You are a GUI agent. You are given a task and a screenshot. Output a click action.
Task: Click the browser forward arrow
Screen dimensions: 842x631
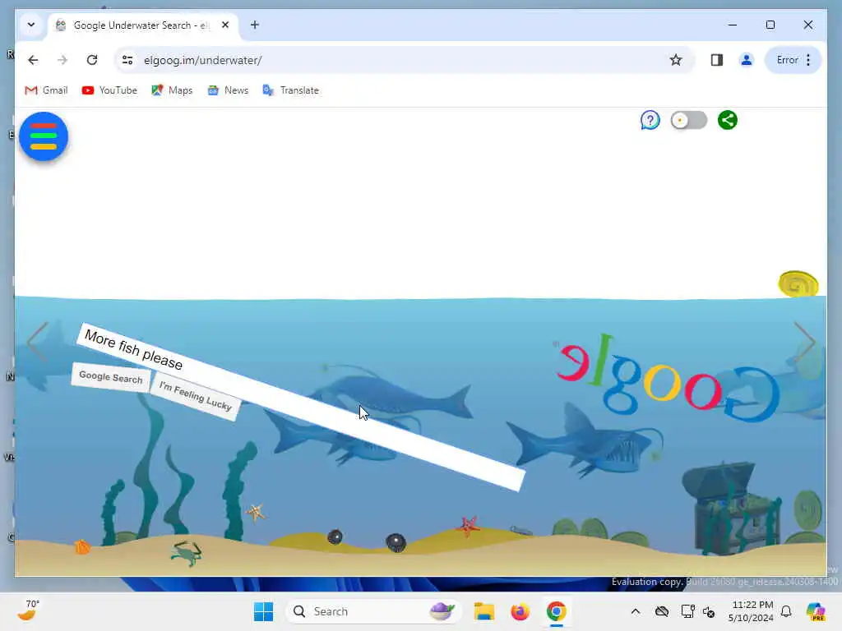tap(62, 60)
